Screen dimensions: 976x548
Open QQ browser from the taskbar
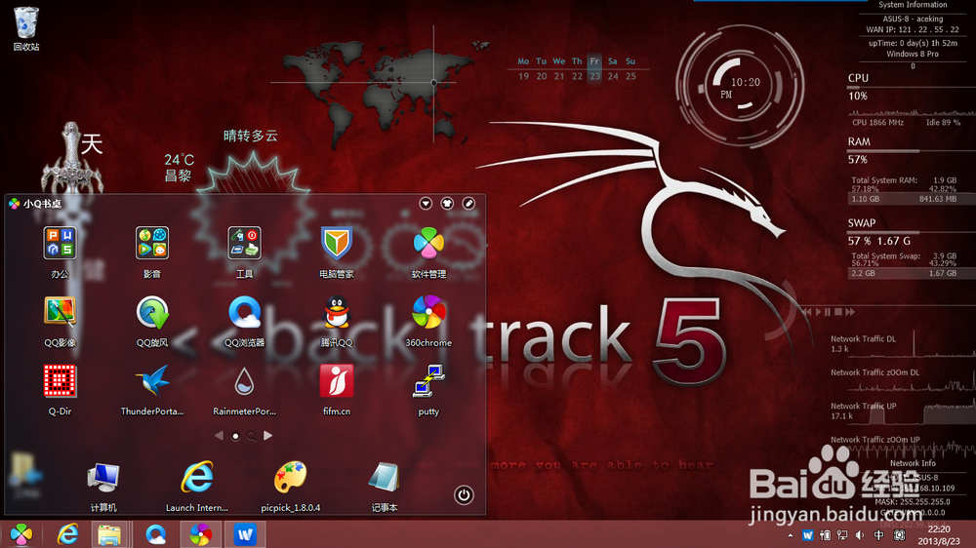[155, 534]
